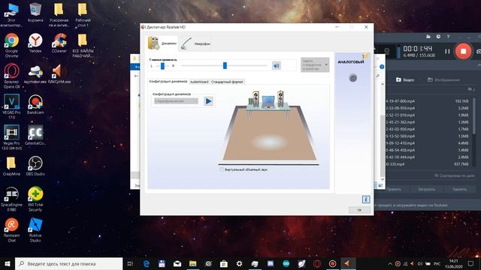Image resolution: width=481 pixels, height=270 pixels.
Task: Open the default device dropdown in Realtek
Action: click(x=315, y=65)
